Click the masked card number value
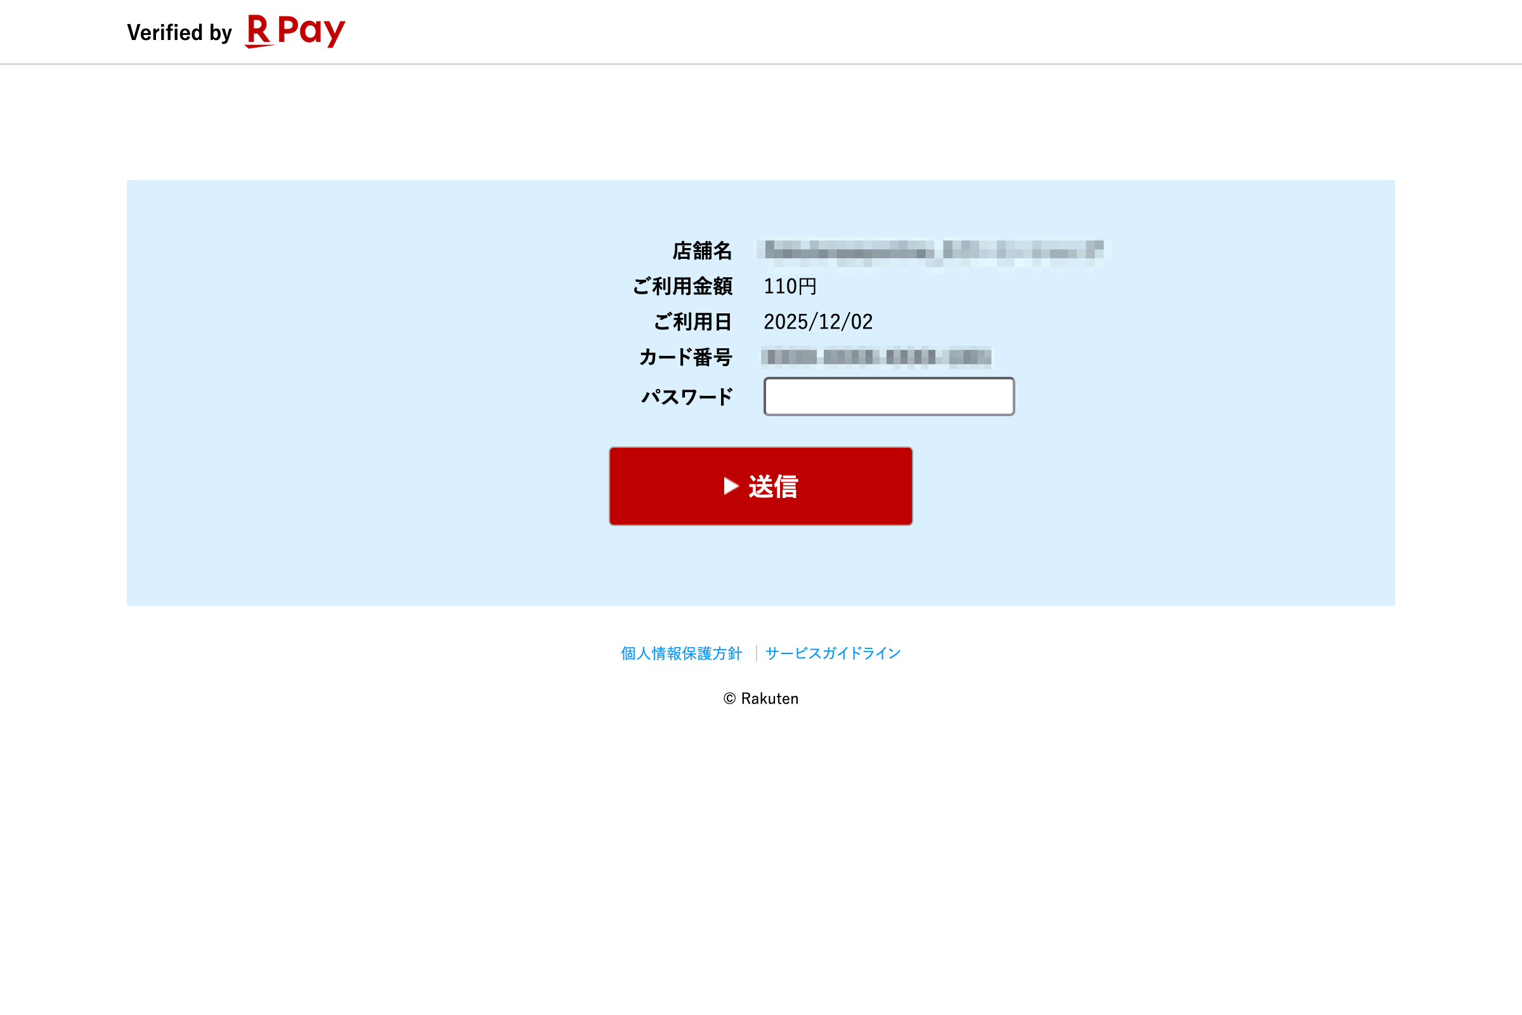Screen dimensions: 1522x1015 point(876,357)
